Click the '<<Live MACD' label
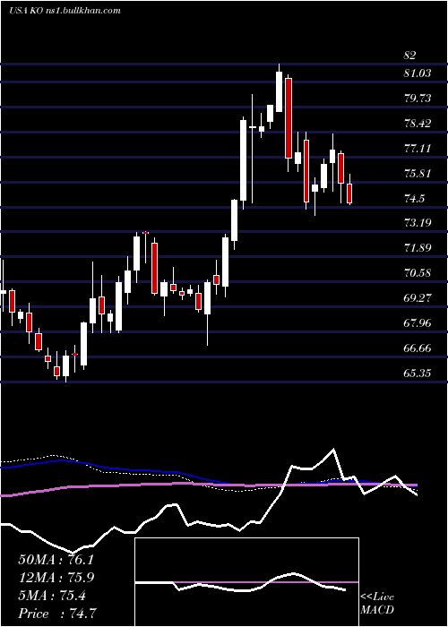Screen dimensions: 448x627 [x=377, y=604]
